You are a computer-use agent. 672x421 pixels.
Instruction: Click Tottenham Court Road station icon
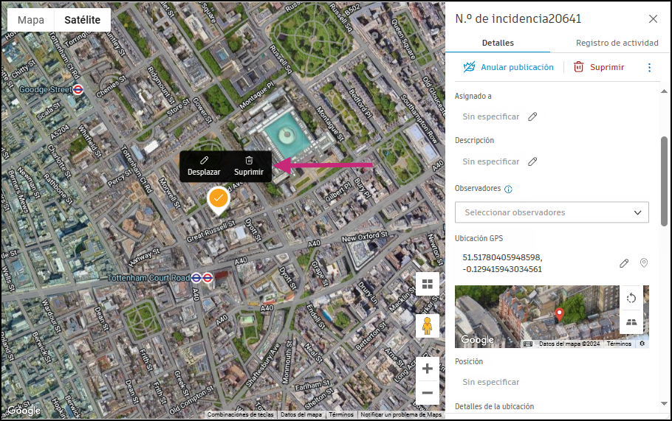click(x=202, y=278)
